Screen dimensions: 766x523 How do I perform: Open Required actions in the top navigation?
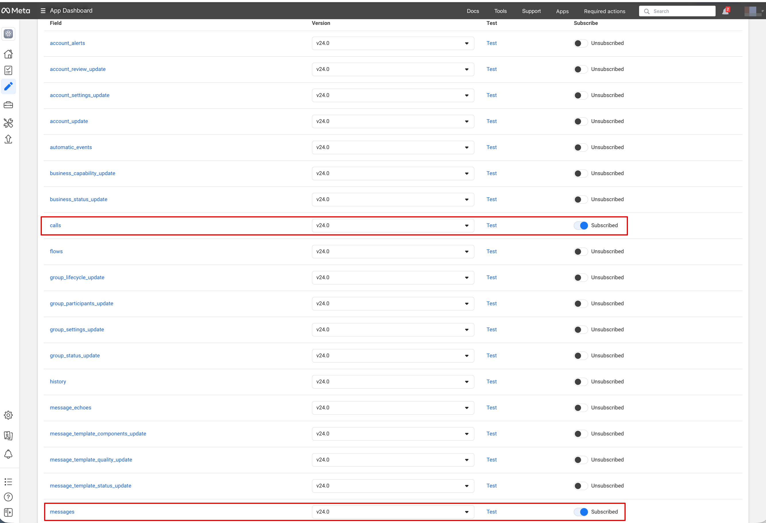pos(604,11)
